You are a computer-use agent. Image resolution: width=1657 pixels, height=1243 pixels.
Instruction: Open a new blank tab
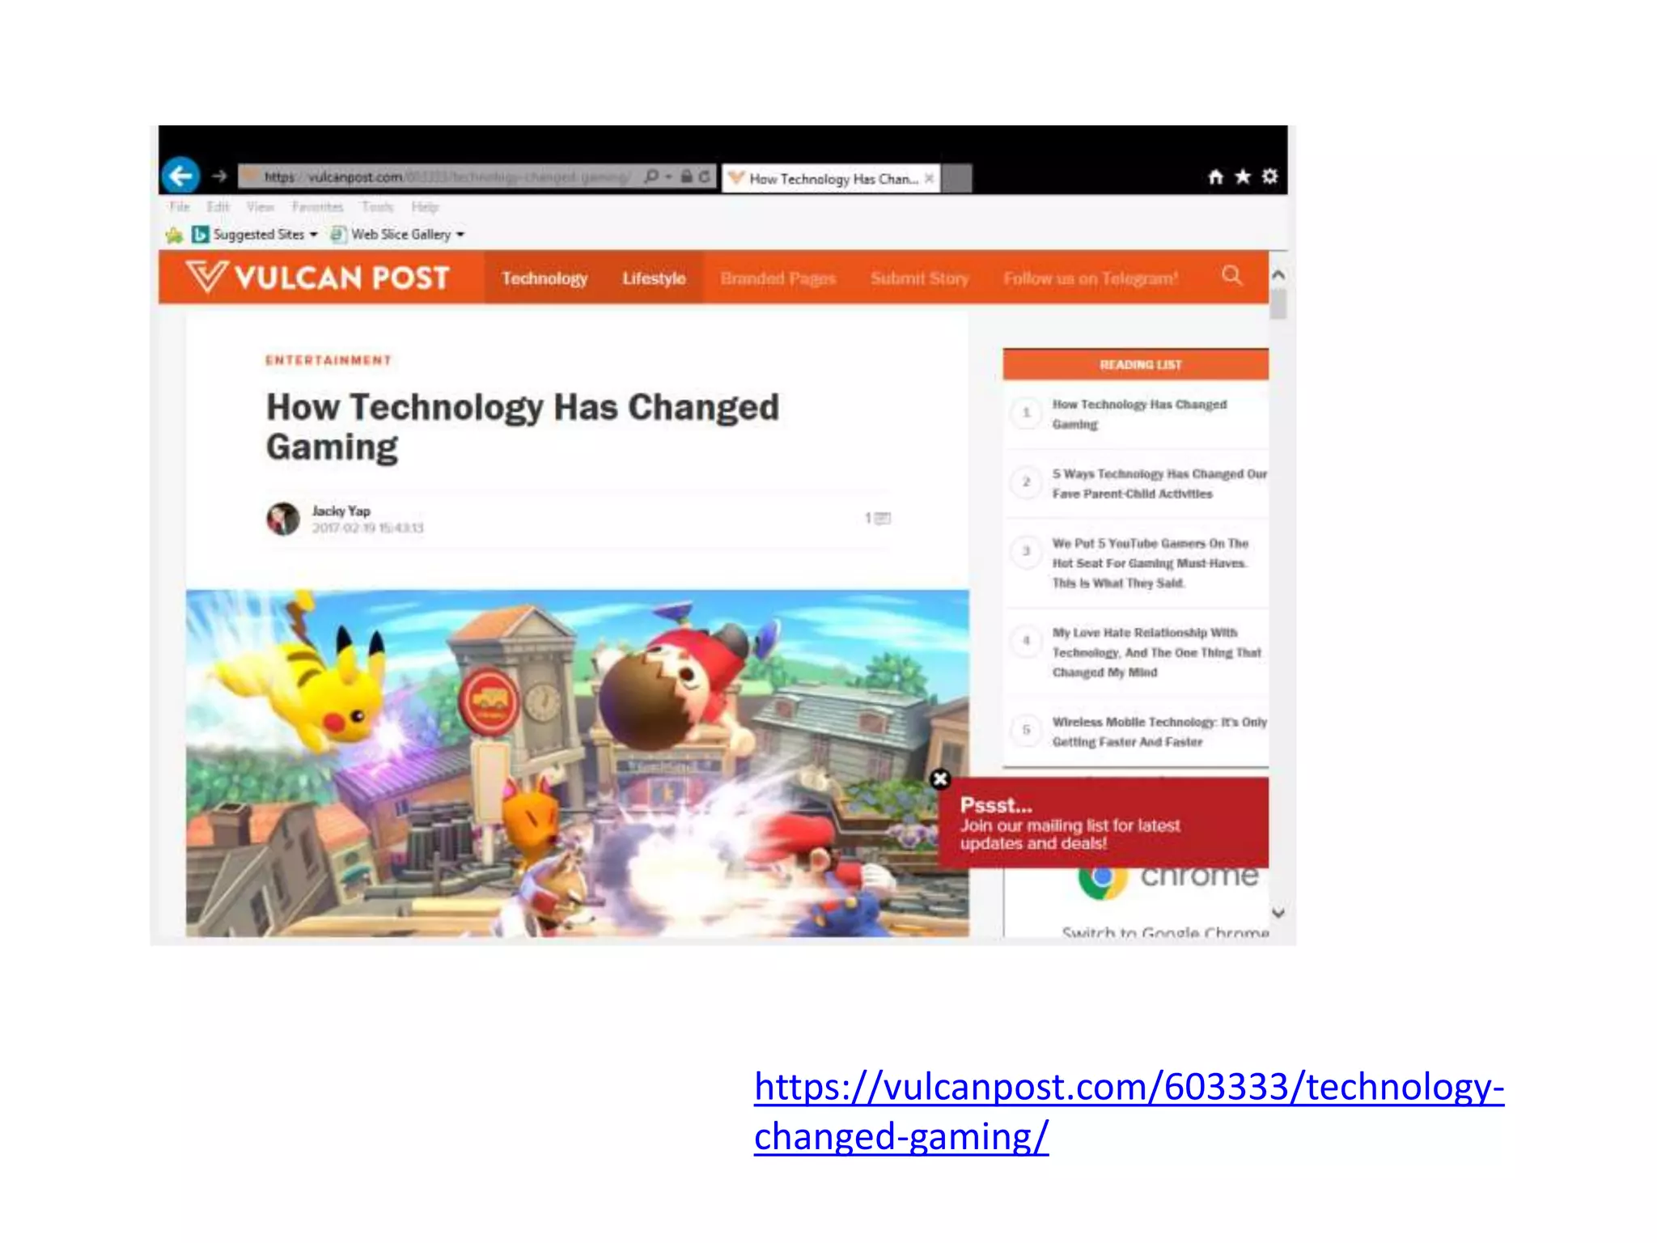[957, 178]
